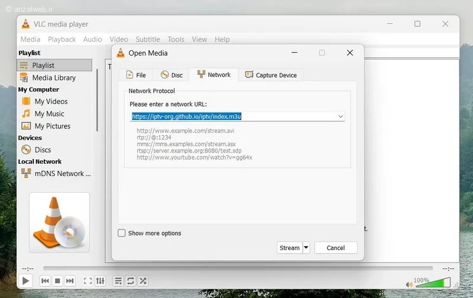Toggle random shuffle playback icon
Viewport: 473px width, 298px height.
pyautogui.click(x=143, y=281)
